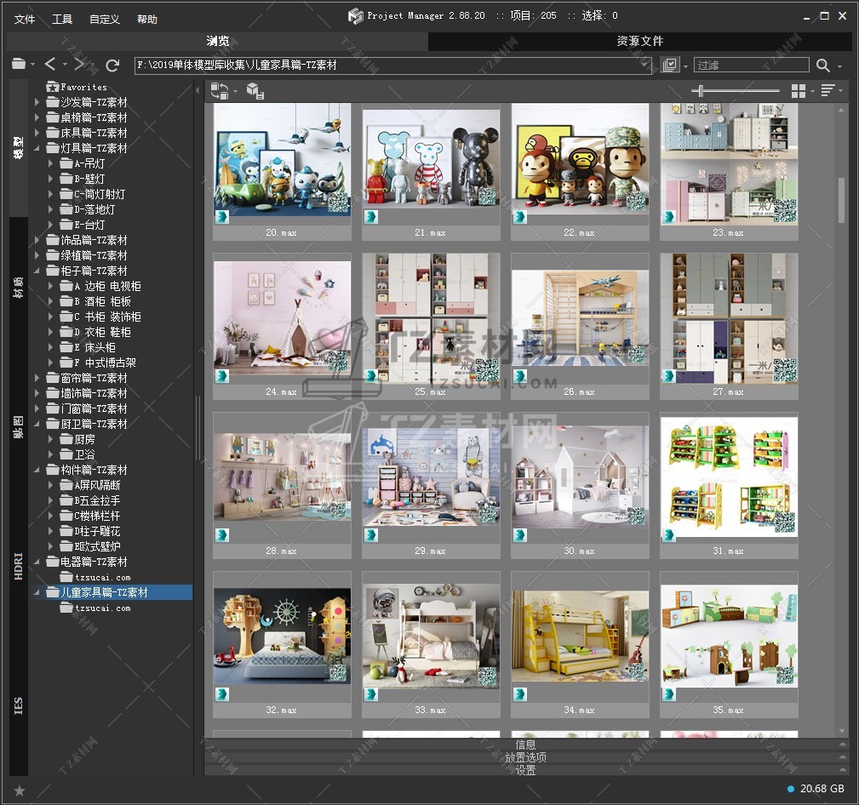859x805 pixels.
Task: Collapse the 灯具篇-TZ素材 folder
Action: click(37, 148)
